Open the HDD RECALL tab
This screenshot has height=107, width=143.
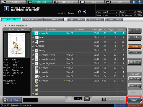coord(66,2)
